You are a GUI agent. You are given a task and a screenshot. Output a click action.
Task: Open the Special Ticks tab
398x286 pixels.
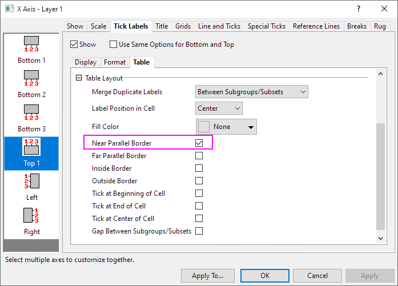click(267, 26)
